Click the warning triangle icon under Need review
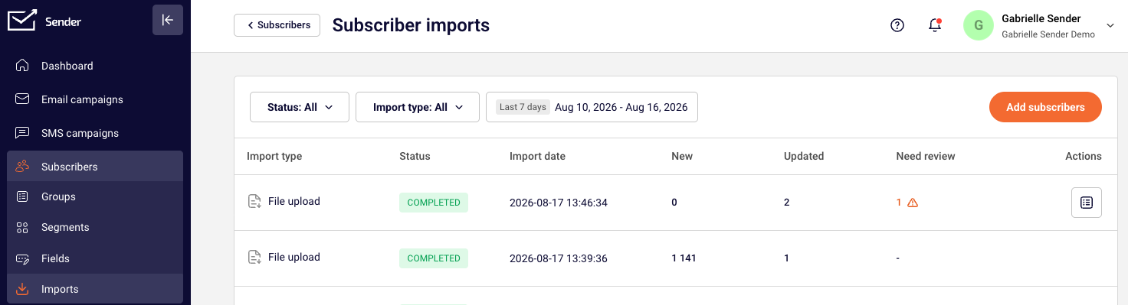 click(x=913, y=203)
